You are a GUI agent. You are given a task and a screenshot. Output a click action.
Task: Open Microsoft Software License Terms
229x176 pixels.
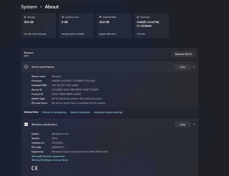(50, 160)
